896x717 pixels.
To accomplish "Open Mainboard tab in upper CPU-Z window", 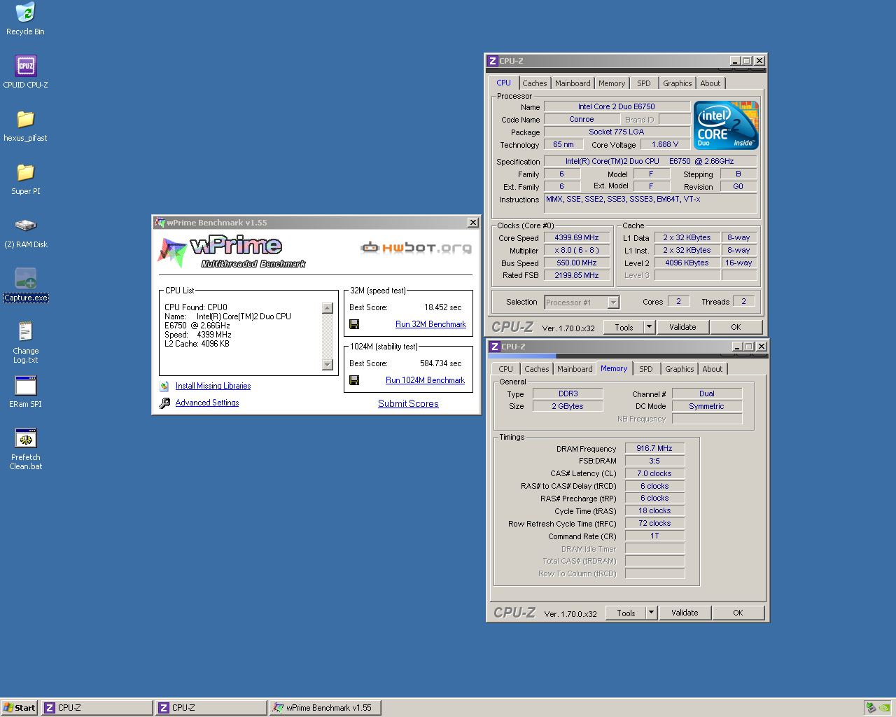I will click(573, 83).
